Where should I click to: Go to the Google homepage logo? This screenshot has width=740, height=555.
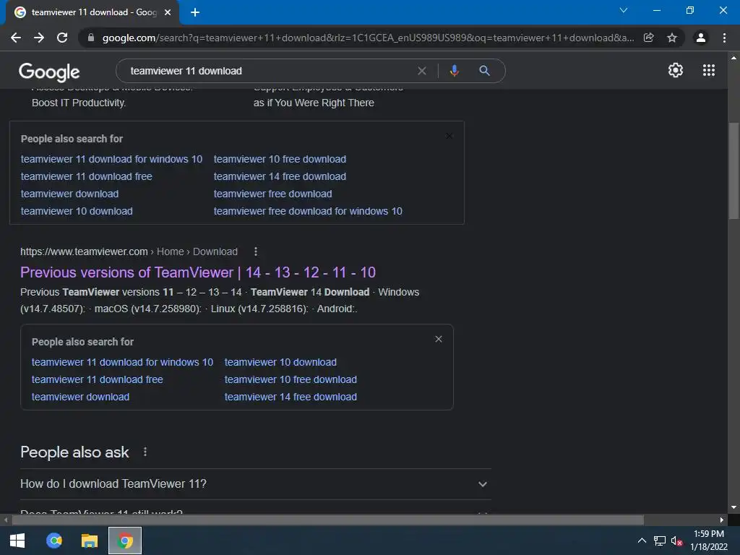point(49,72)
